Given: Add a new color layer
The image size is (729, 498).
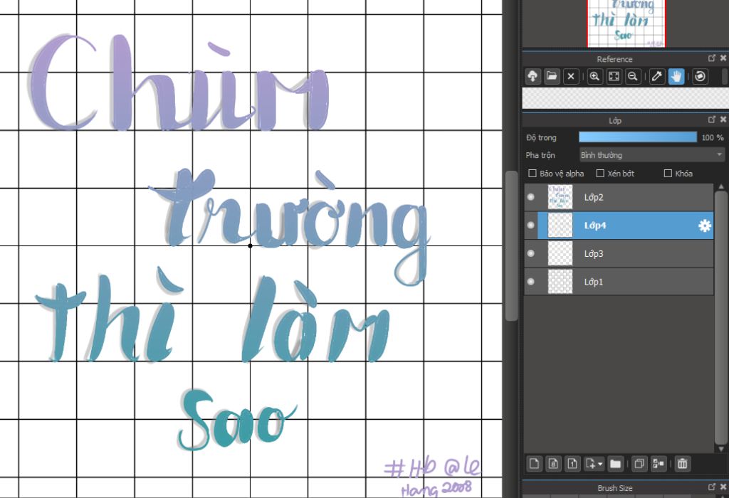Looking at the screenshot, I should point(534,464).
